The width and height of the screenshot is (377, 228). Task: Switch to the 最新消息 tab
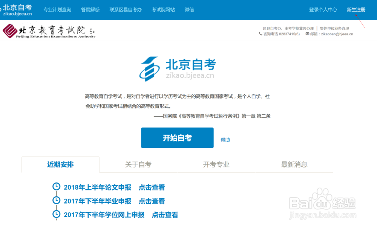[294, 164]
